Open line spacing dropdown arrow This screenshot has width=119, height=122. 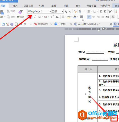[x=116, y=17]
